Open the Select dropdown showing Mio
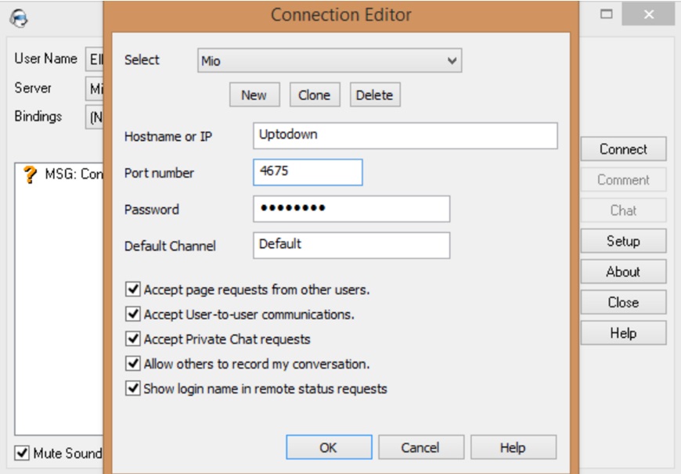The height and width of the screenshot is (474, 681). point(329,60)
